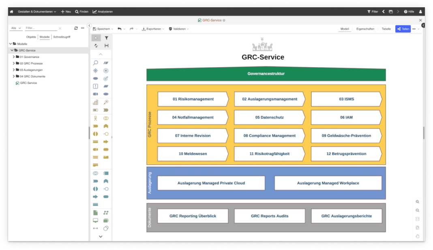Open the Gestalten & Dokumentieren dropdown
Screen dimensions: 433x250
click(x=37, y=12)
